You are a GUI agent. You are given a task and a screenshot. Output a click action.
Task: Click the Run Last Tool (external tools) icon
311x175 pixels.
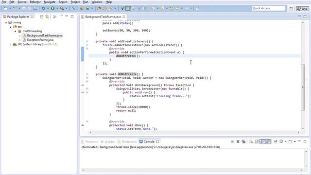coord(62,8)
